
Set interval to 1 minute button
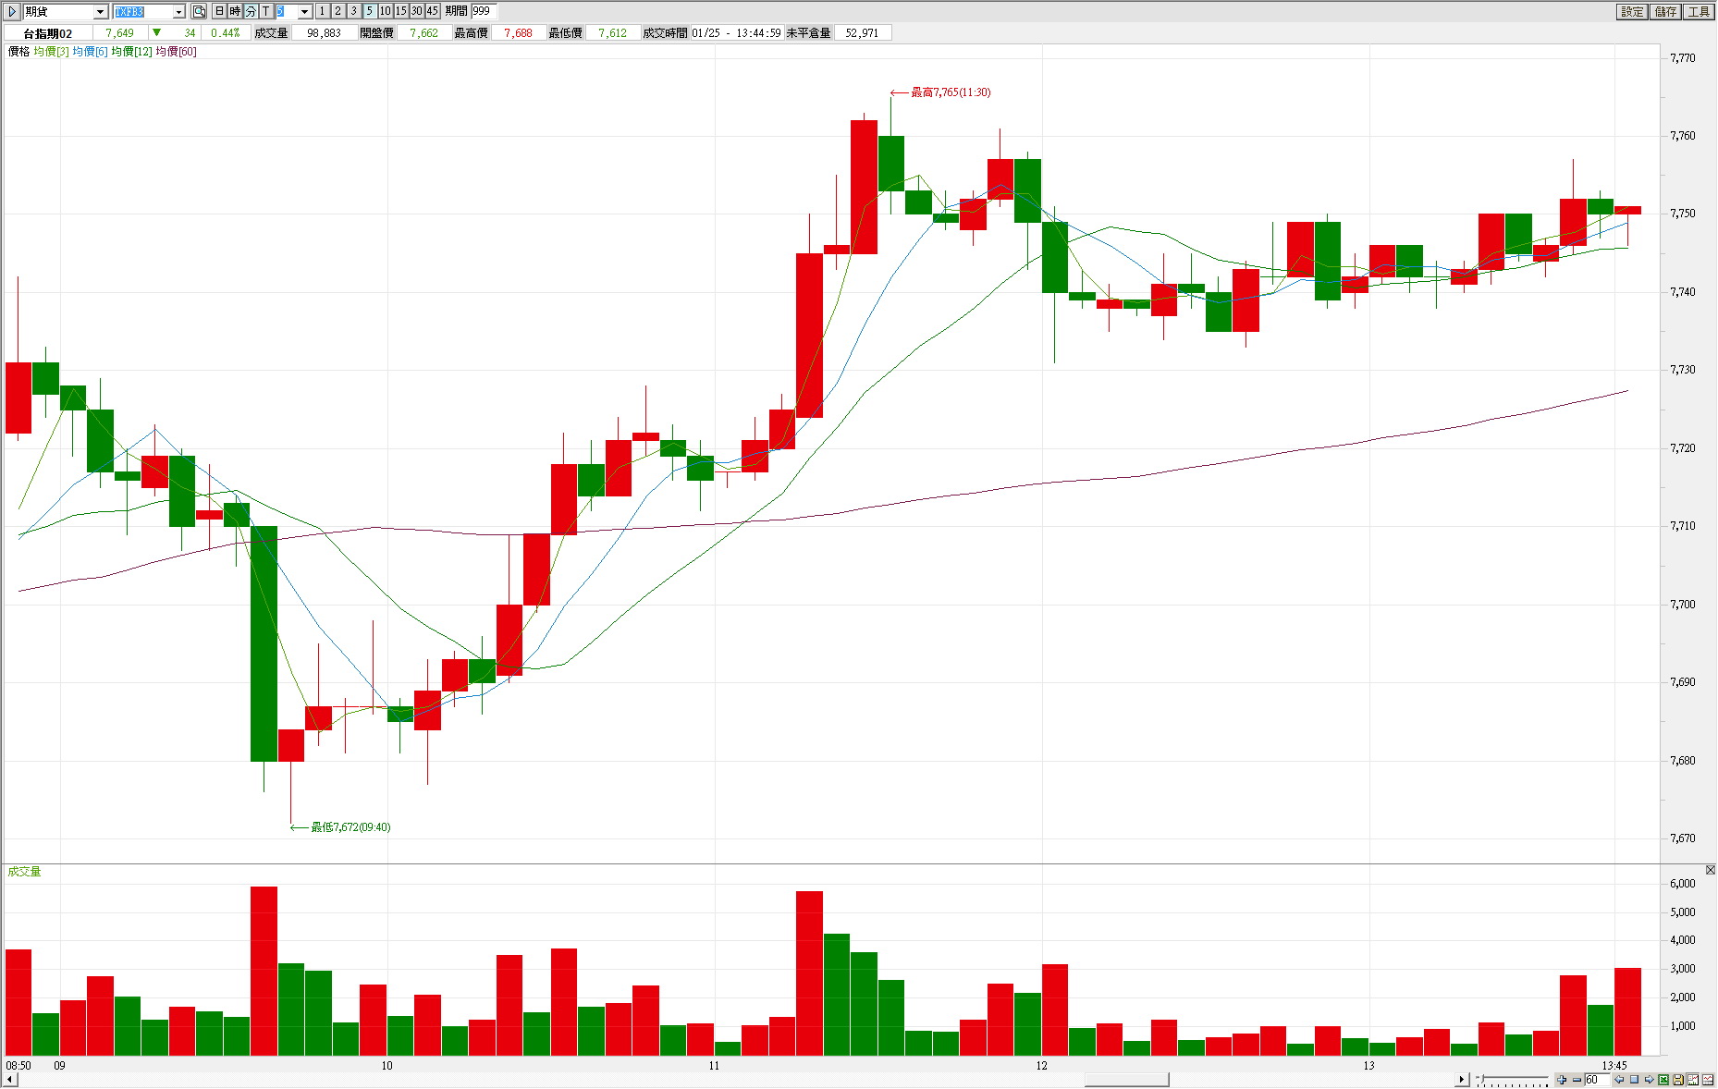[322, 11]
